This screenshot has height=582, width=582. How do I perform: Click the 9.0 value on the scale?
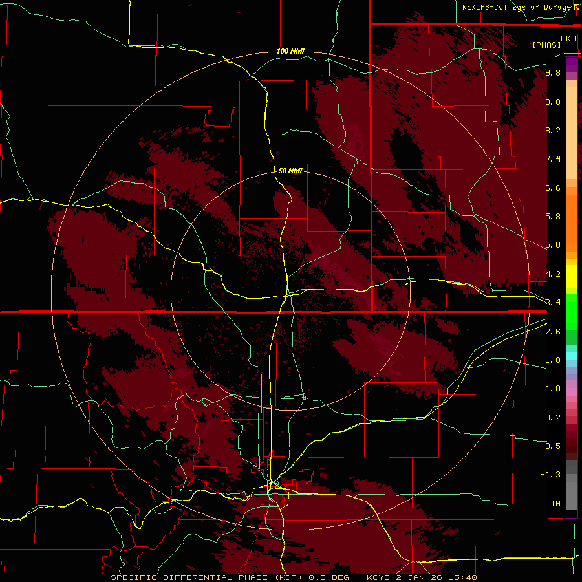[553, 102]
